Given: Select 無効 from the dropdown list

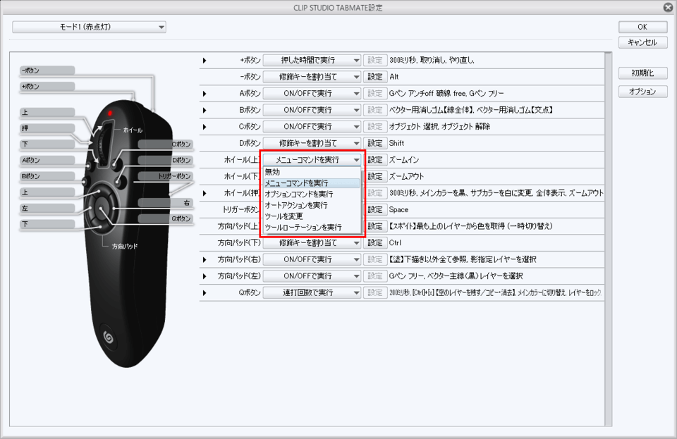Looking at the screenshot, I should (312, 172).
